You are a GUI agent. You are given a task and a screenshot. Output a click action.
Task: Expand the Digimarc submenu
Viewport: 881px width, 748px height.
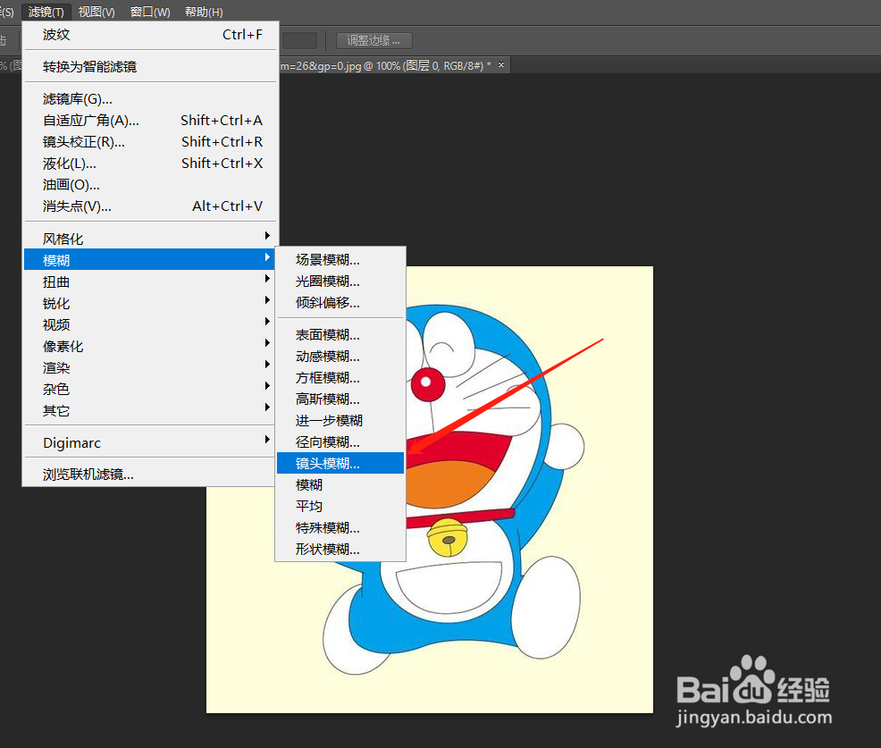[x=150, y=443]
